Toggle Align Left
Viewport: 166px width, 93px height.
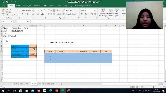pyautogui.click(x=49, y=14)
